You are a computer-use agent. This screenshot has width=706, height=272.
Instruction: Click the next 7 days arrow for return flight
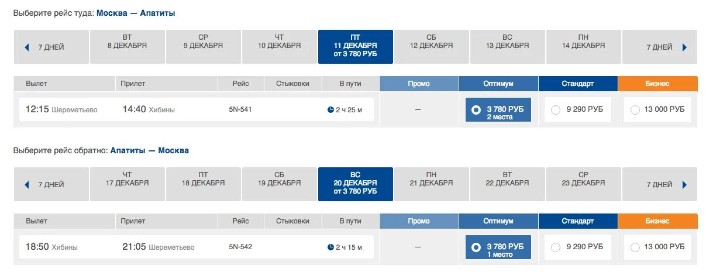[x=684, y=185]
